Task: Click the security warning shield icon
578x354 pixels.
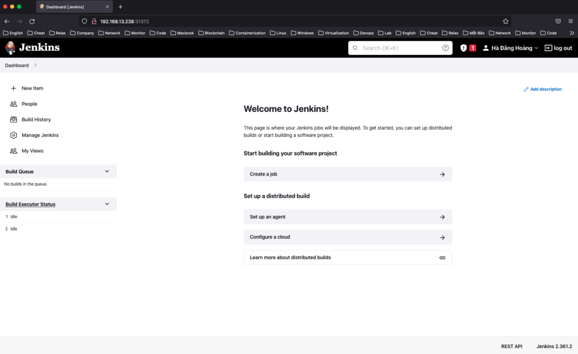Action: (463, 48)
